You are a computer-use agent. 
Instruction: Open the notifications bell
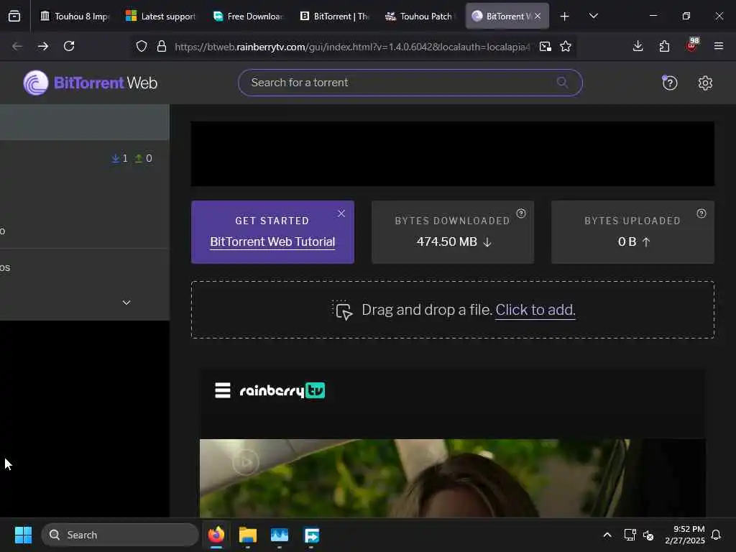click(716, 535)
